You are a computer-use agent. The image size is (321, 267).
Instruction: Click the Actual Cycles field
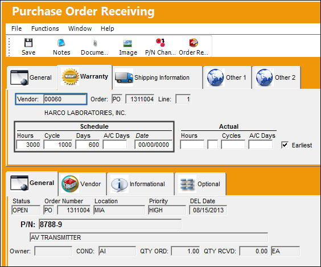[x=233, y=145]
